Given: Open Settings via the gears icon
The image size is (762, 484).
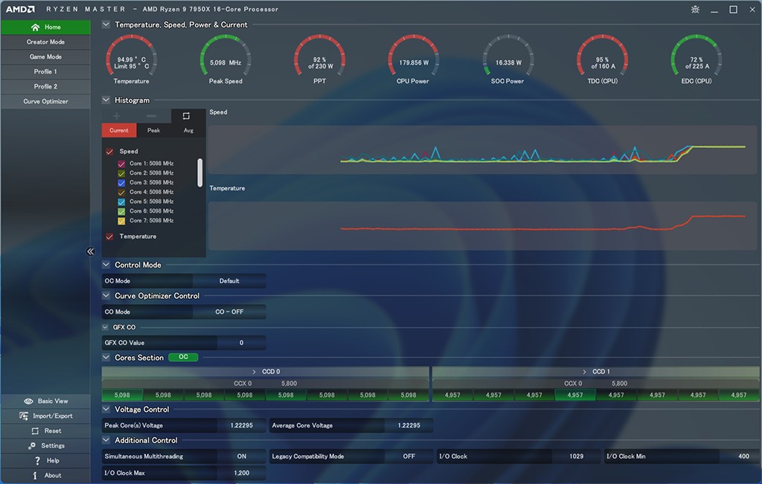Looking at the screenshot, I should (x=32, y=446).
